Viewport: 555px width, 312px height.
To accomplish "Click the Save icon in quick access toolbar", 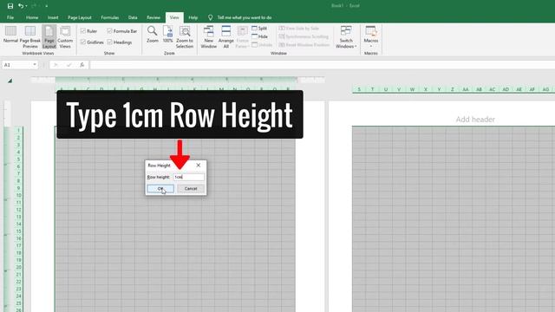I will [10, 6].
